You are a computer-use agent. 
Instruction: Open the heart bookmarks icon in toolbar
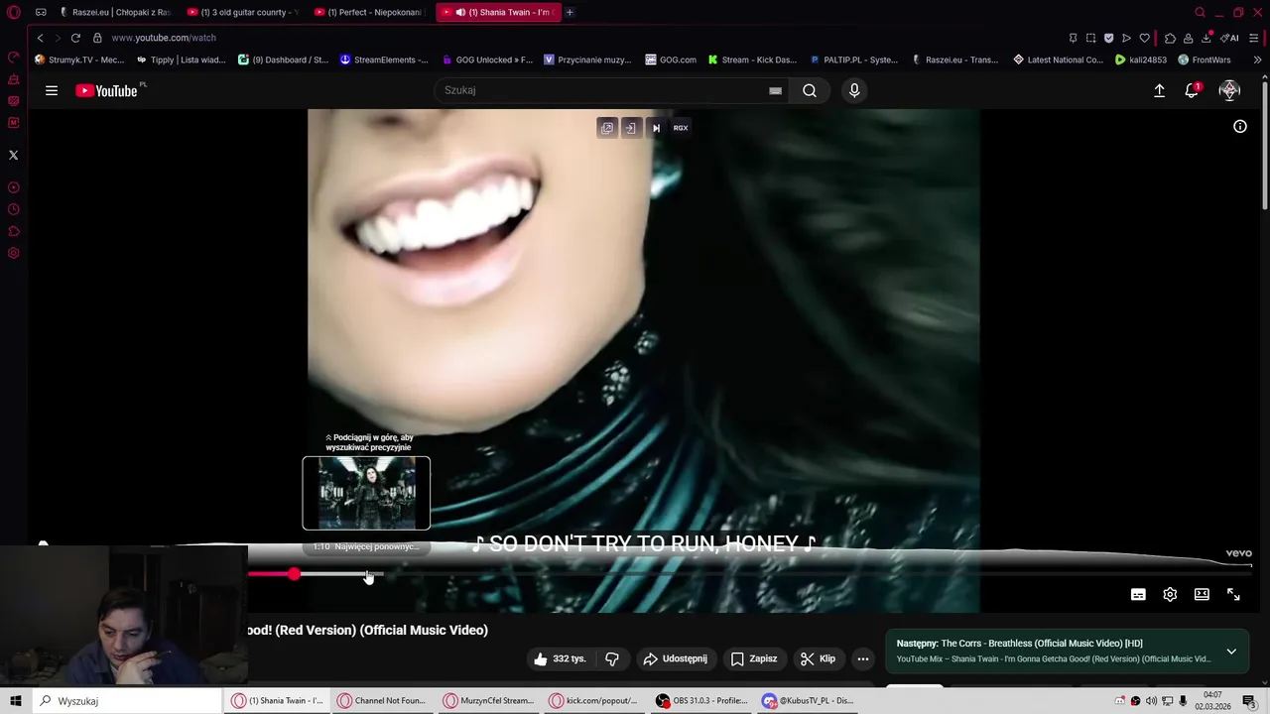[1144, 38]
